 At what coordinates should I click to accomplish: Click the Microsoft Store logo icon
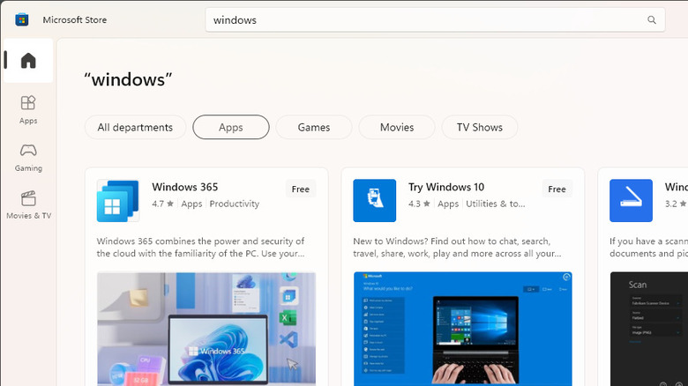[21, 19]
